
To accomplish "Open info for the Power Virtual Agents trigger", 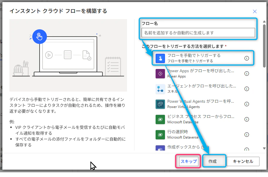I will click(247, 104).
